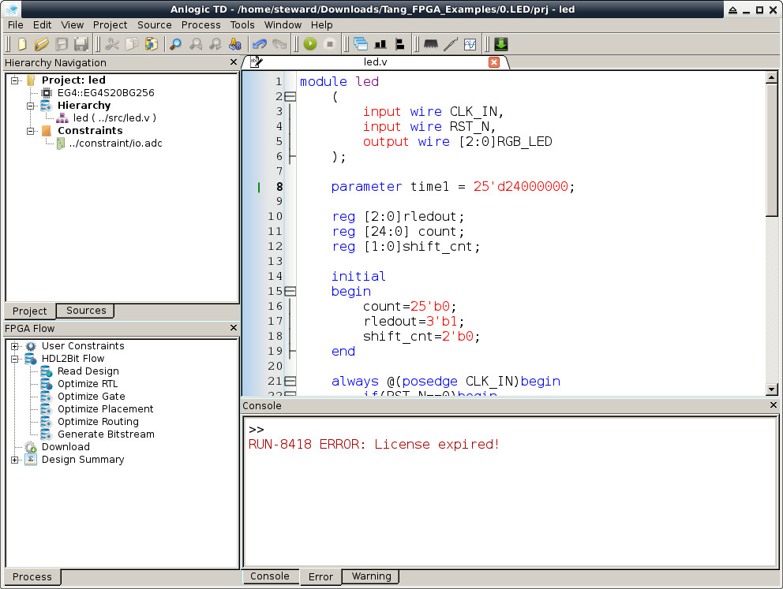Select the Console tab at bottom
The width and height of the screenshot is (783, 589).
[x=270, y=576]
